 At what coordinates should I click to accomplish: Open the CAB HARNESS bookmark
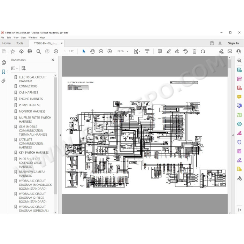pyautogui.click(x=29, y=92)
